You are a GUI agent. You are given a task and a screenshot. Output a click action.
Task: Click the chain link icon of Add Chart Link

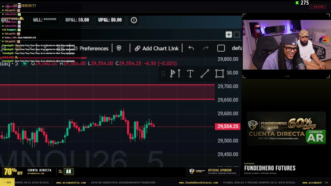[x=138, y=48]
